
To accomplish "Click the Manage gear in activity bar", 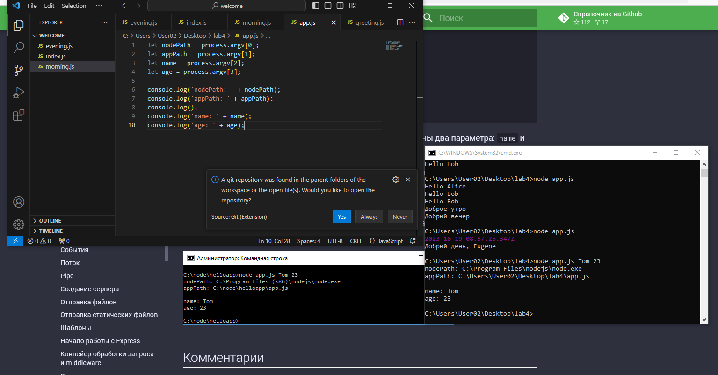I will [x=19, y=224].
